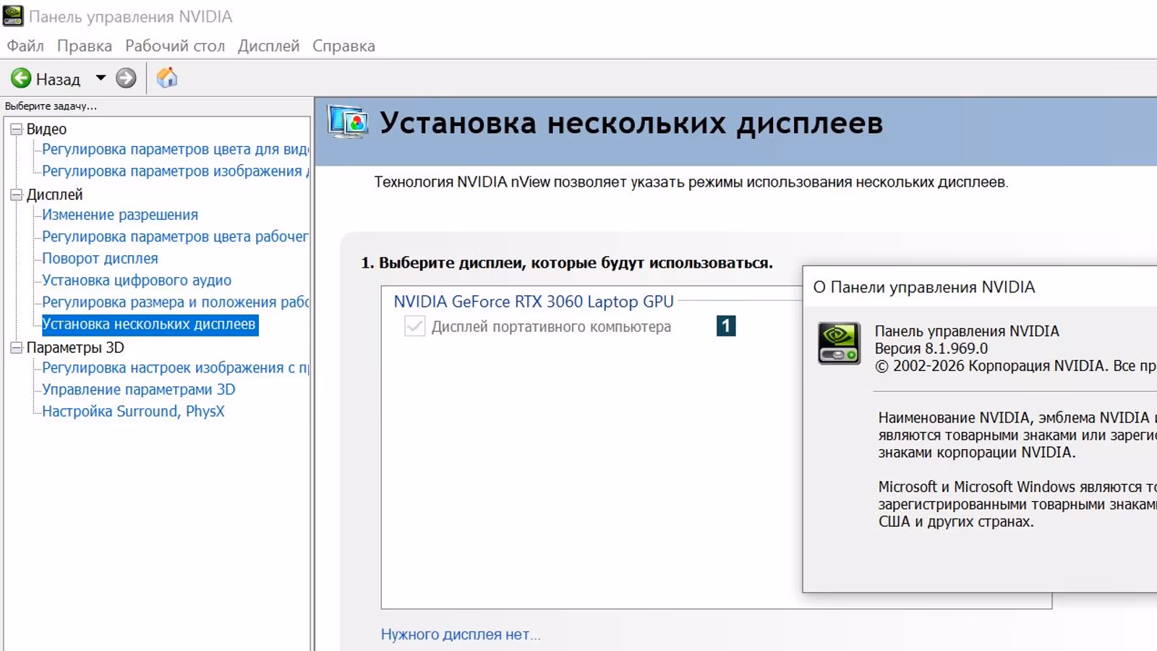The image size is (1157, 651).
Task: Select Регулировка параметров цвета для видео
Action: click(175, 150)
